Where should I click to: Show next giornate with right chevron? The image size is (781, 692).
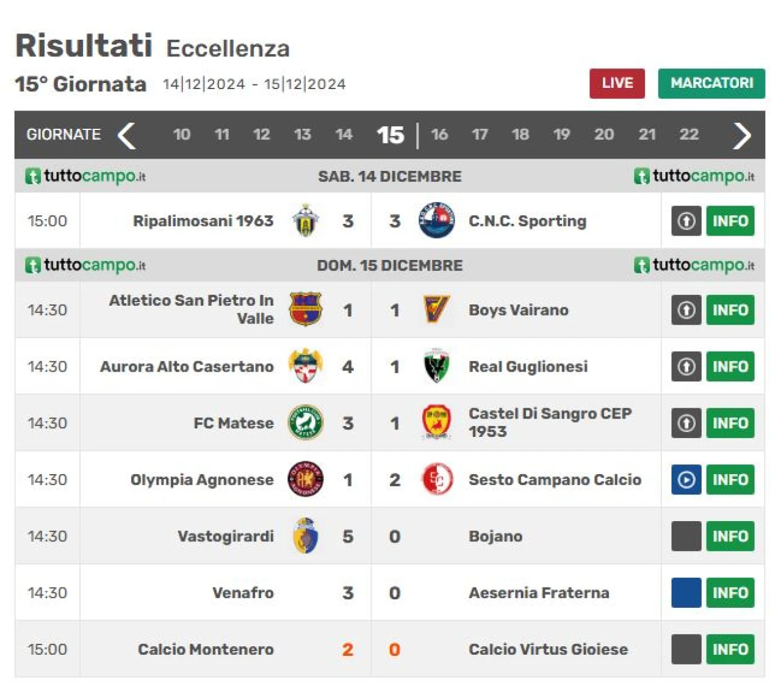742,135
